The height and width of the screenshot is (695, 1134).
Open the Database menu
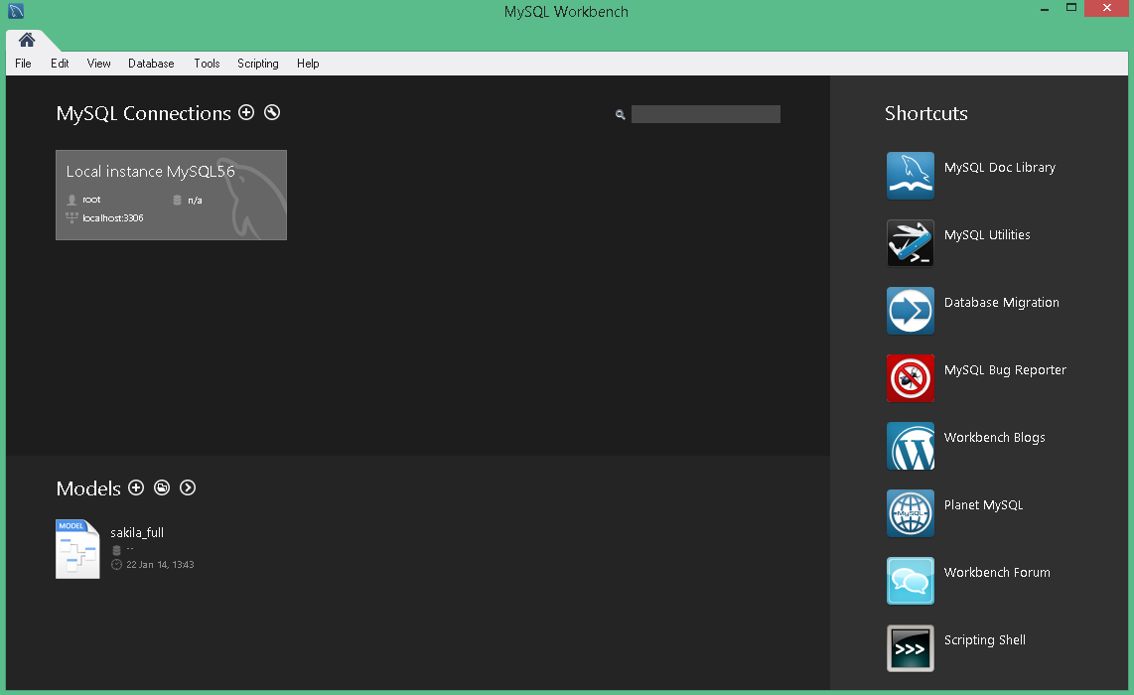(151, 64)
